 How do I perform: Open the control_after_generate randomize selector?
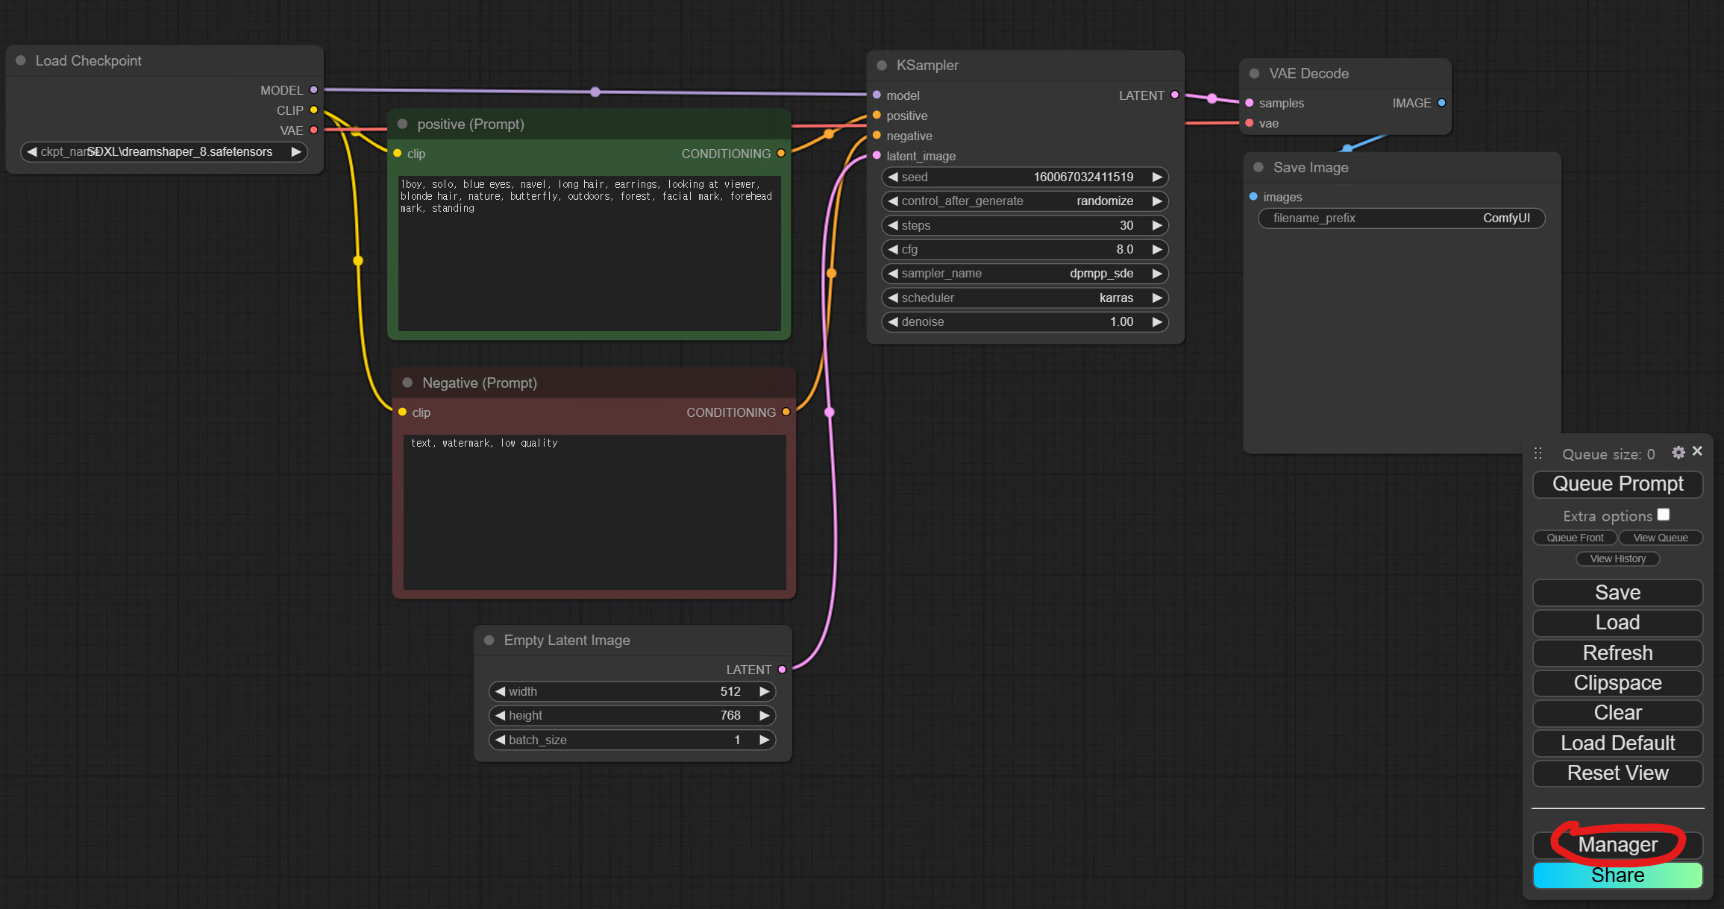pos(1024,201)
